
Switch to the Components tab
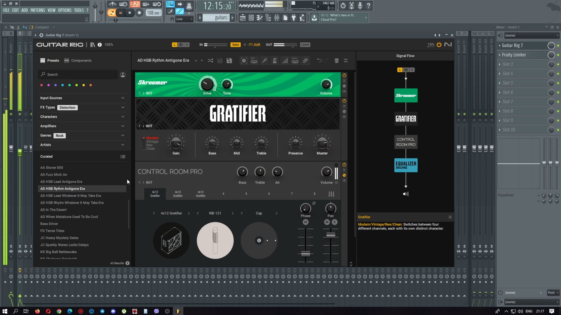pyautogui.click(x=78, y=60)
